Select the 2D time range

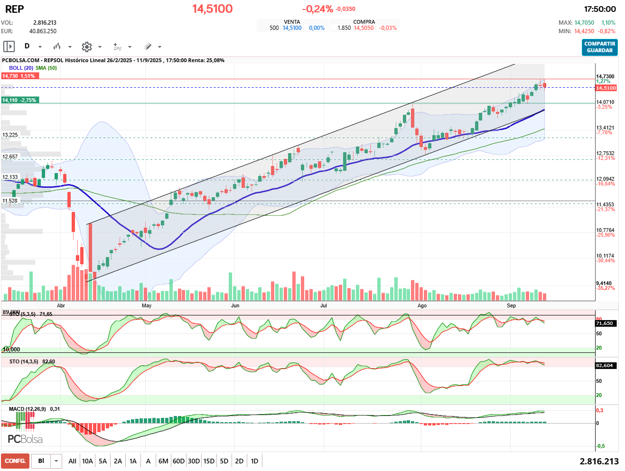tap(239, 461)
